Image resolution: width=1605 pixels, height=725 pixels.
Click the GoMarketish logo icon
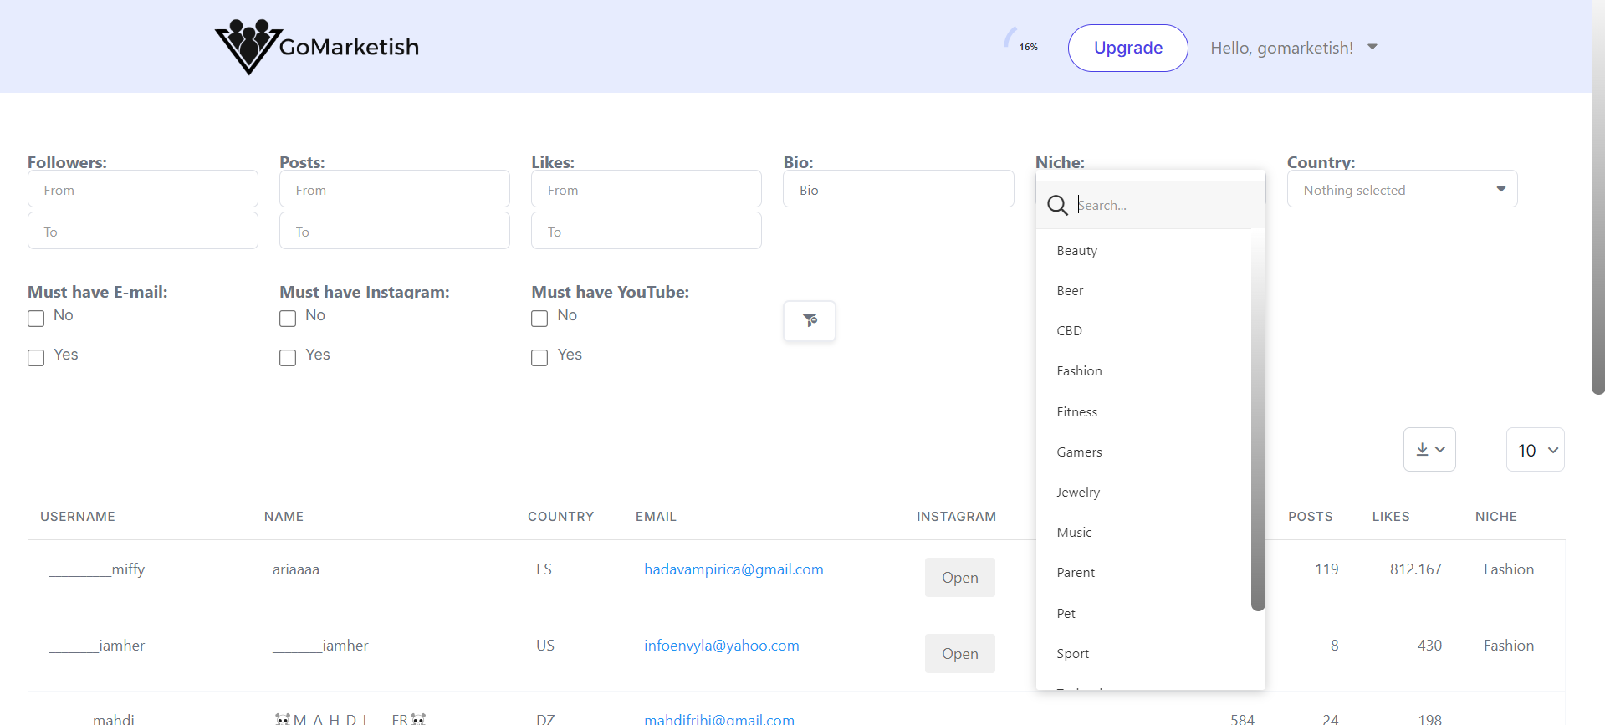[x=248, y=47]
